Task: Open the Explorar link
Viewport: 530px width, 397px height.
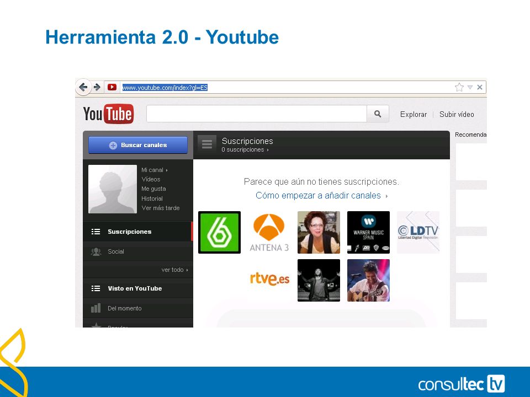Action: 414,115
